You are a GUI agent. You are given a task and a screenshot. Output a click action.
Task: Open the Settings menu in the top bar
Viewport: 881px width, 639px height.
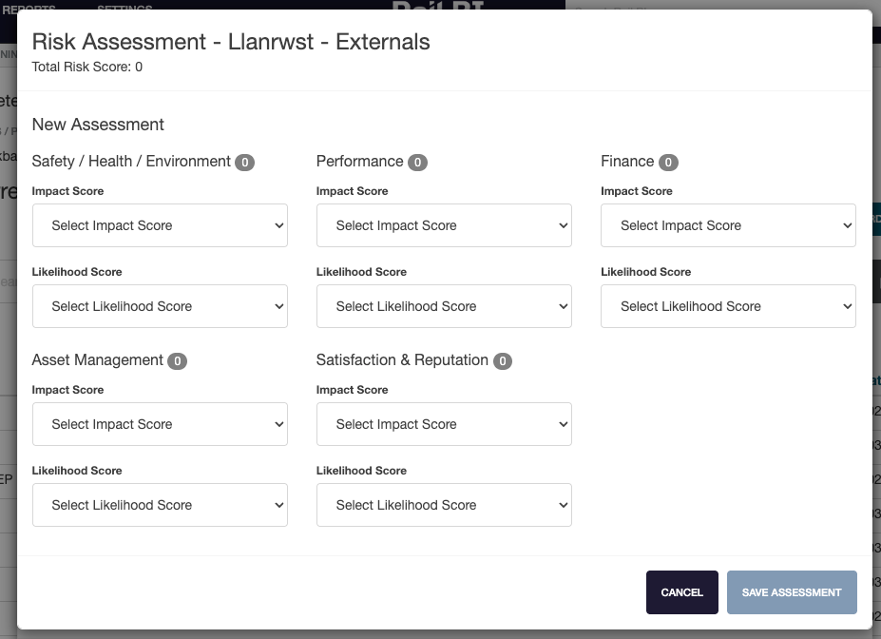(124, 8)
